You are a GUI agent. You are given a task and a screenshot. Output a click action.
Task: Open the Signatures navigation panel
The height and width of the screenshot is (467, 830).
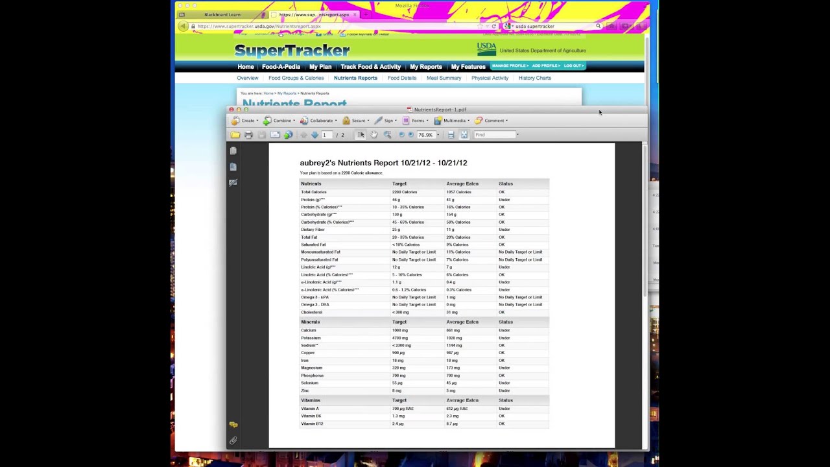coord(233,182)
